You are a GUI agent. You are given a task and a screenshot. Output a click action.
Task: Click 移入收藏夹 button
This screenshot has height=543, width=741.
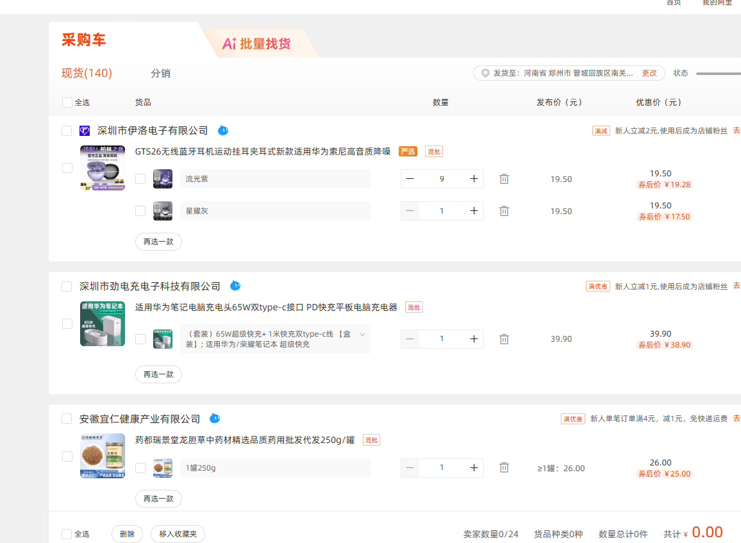click(178, 534)
